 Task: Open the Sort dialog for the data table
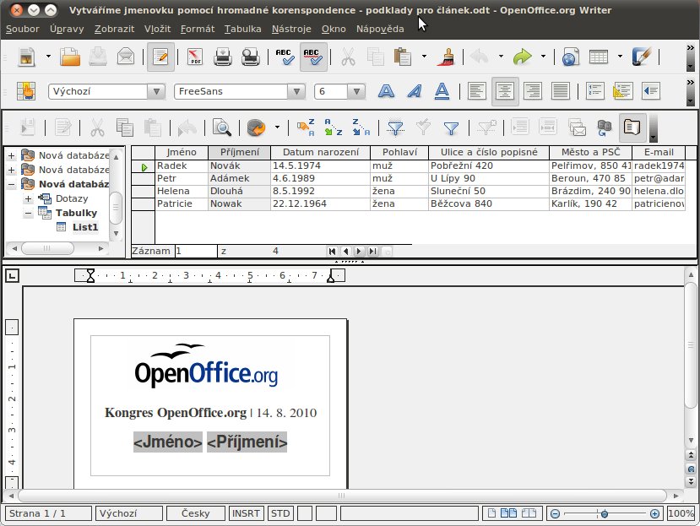[306, 128]
